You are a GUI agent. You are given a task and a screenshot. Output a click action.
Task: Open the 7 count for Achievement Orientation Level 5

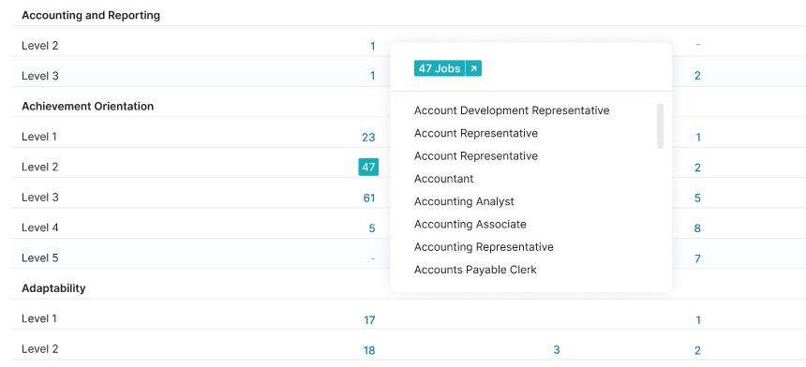tap(697, 258)
